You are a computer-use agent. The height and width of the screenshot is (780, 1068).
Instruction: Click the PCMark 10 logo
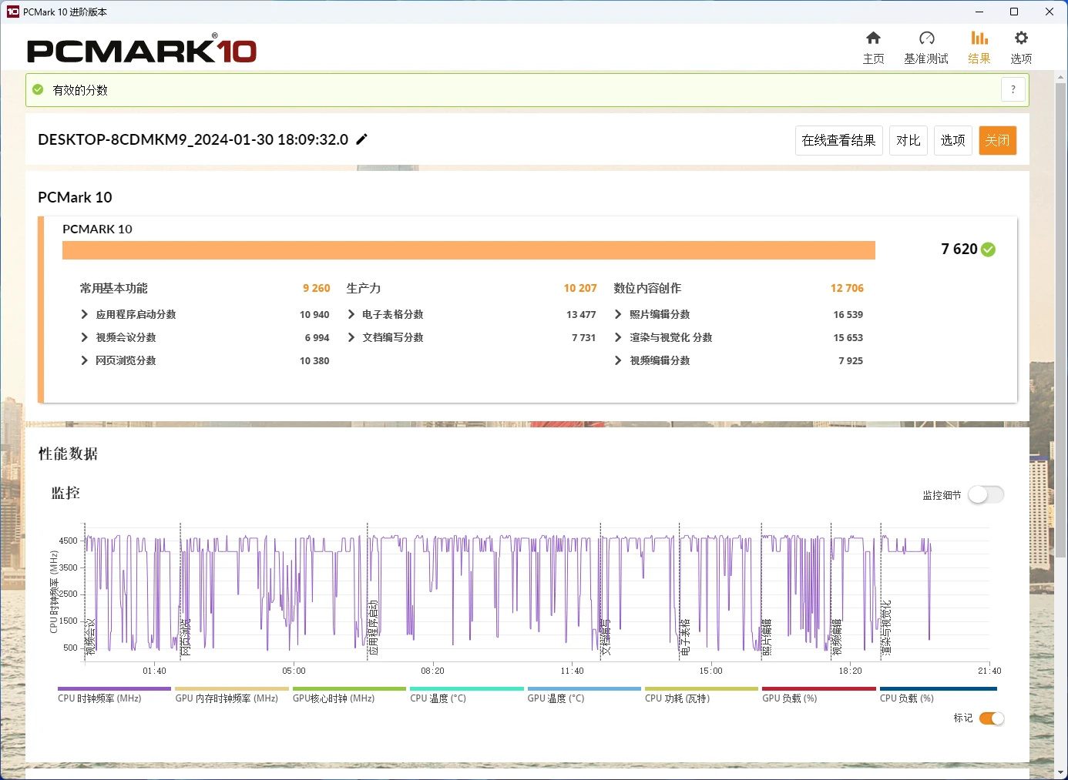point(142,50)
